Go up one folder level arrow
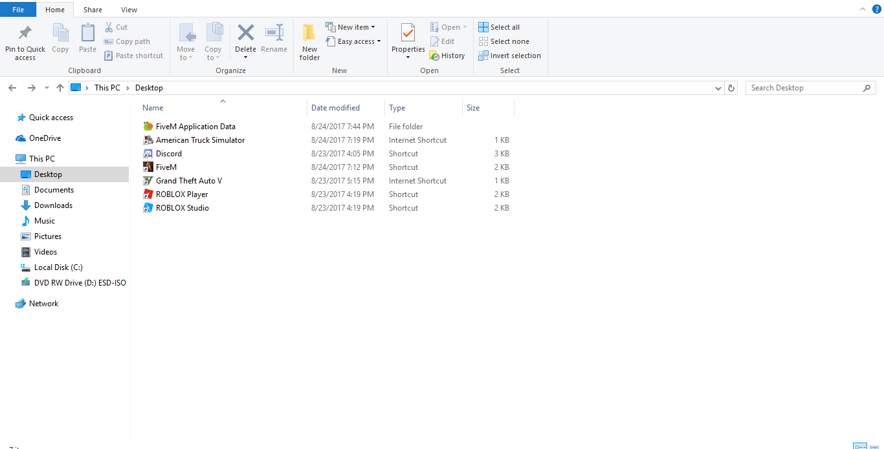This screenshot has height=449, width=884. [x=60, y=88]
